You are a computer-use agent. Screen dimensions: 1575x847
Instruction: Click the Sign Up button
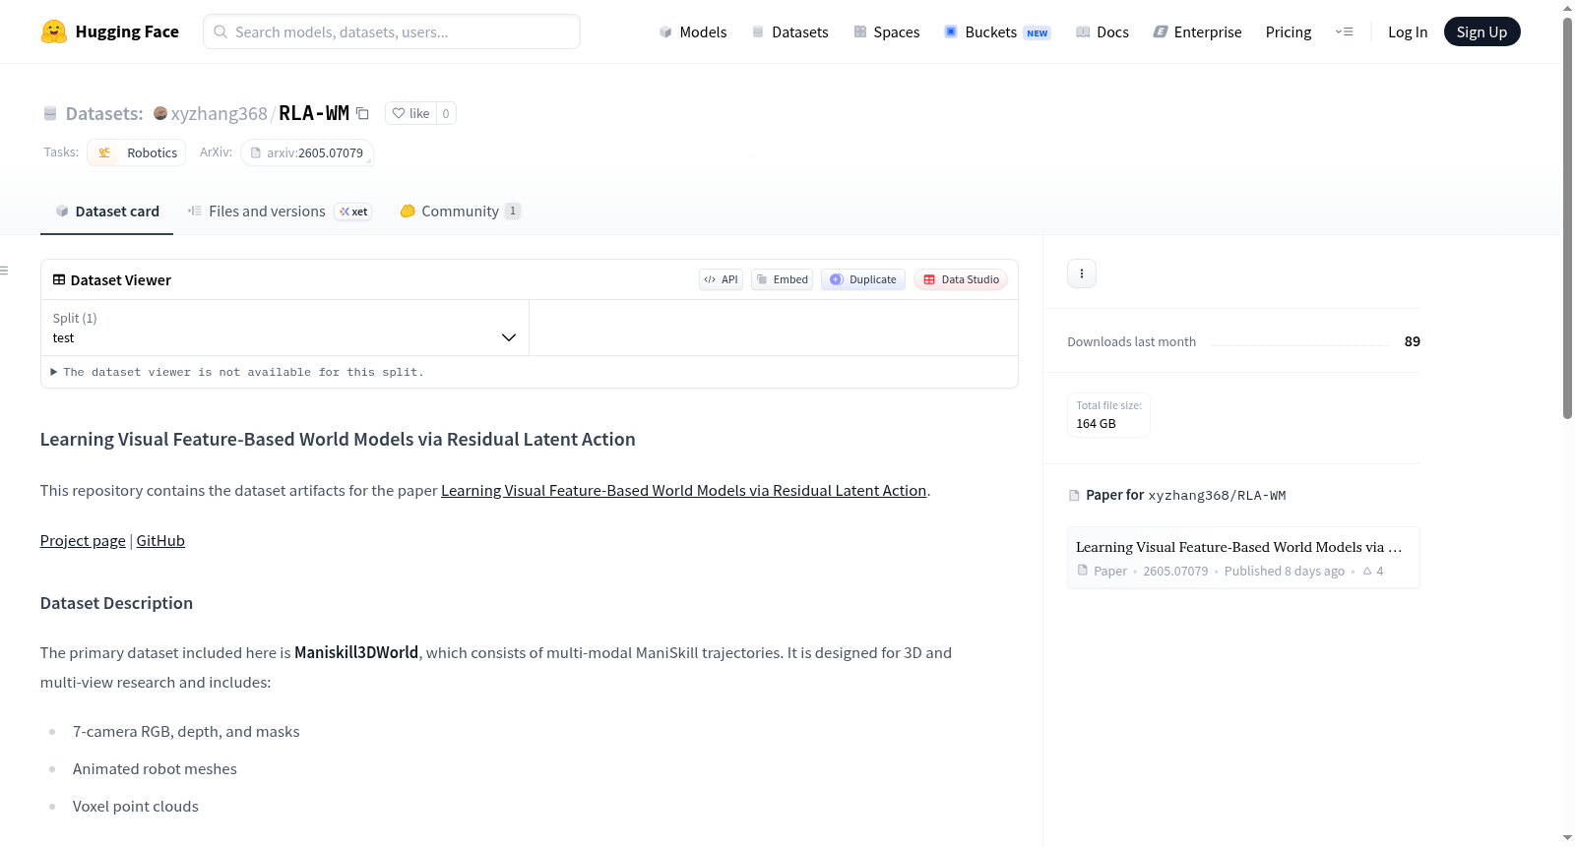coord(1481,31)
